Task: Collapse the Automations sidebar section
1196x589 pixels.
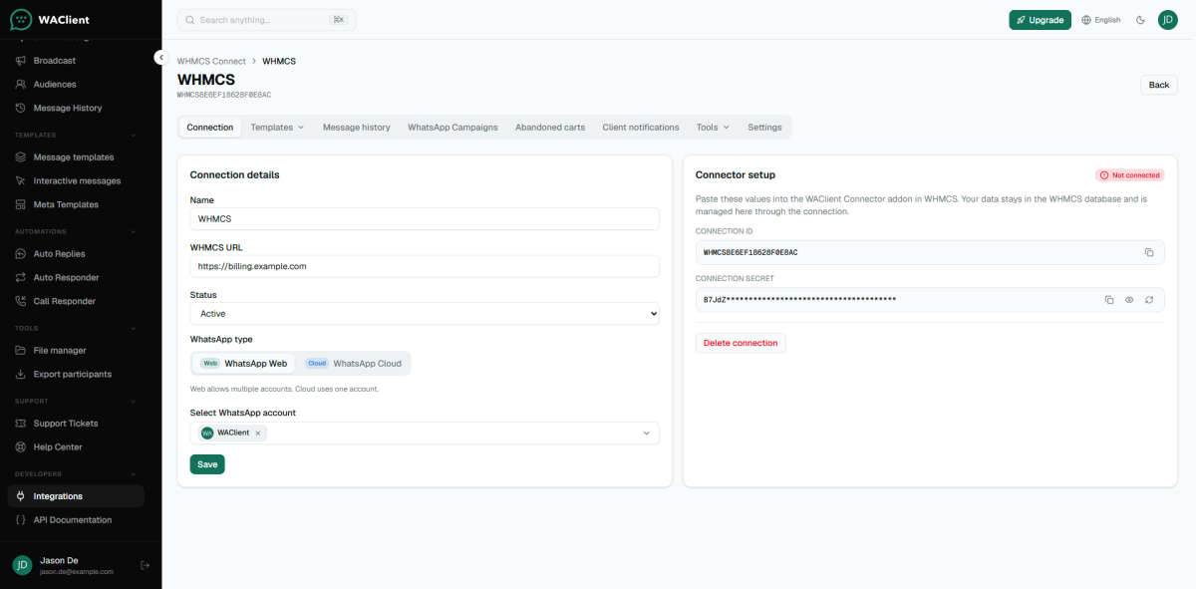Action: click(x=134, y=231)
